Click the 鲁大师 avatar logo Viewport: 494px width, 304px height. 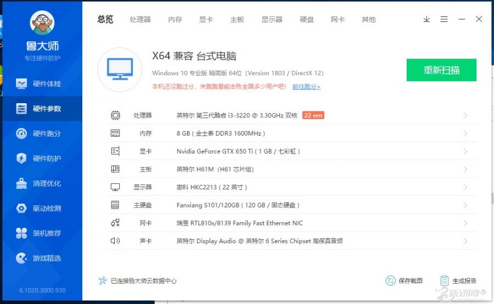[x=42, y=22]
